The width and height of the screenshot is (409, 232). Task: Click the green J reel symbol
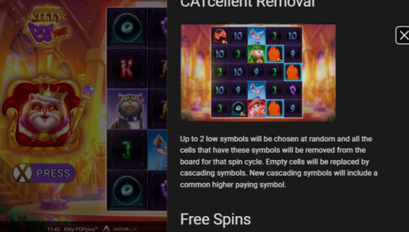(x=127, y=150)
